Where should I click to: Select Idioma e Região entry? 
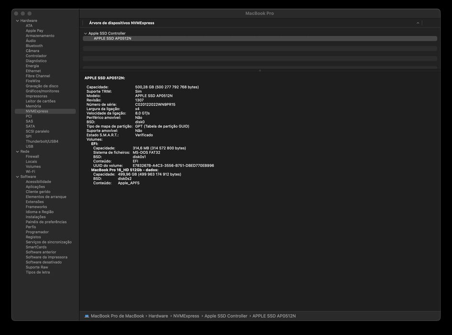[x=40, y=212]
